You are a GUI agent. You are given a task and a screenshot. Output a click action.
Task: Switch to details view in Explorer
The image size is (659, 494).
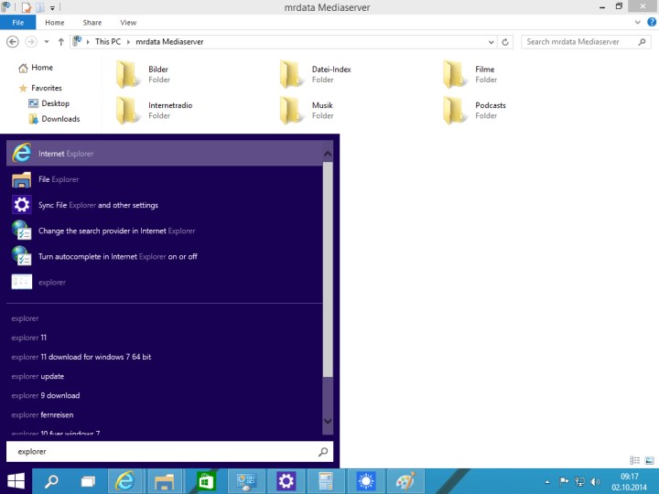[x=635, y=460]
